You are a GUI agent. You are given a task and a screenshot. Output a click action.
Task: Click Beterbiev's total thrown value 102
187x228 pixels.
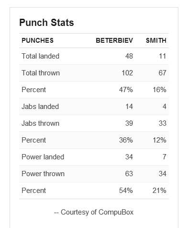[x=127, y=73]
